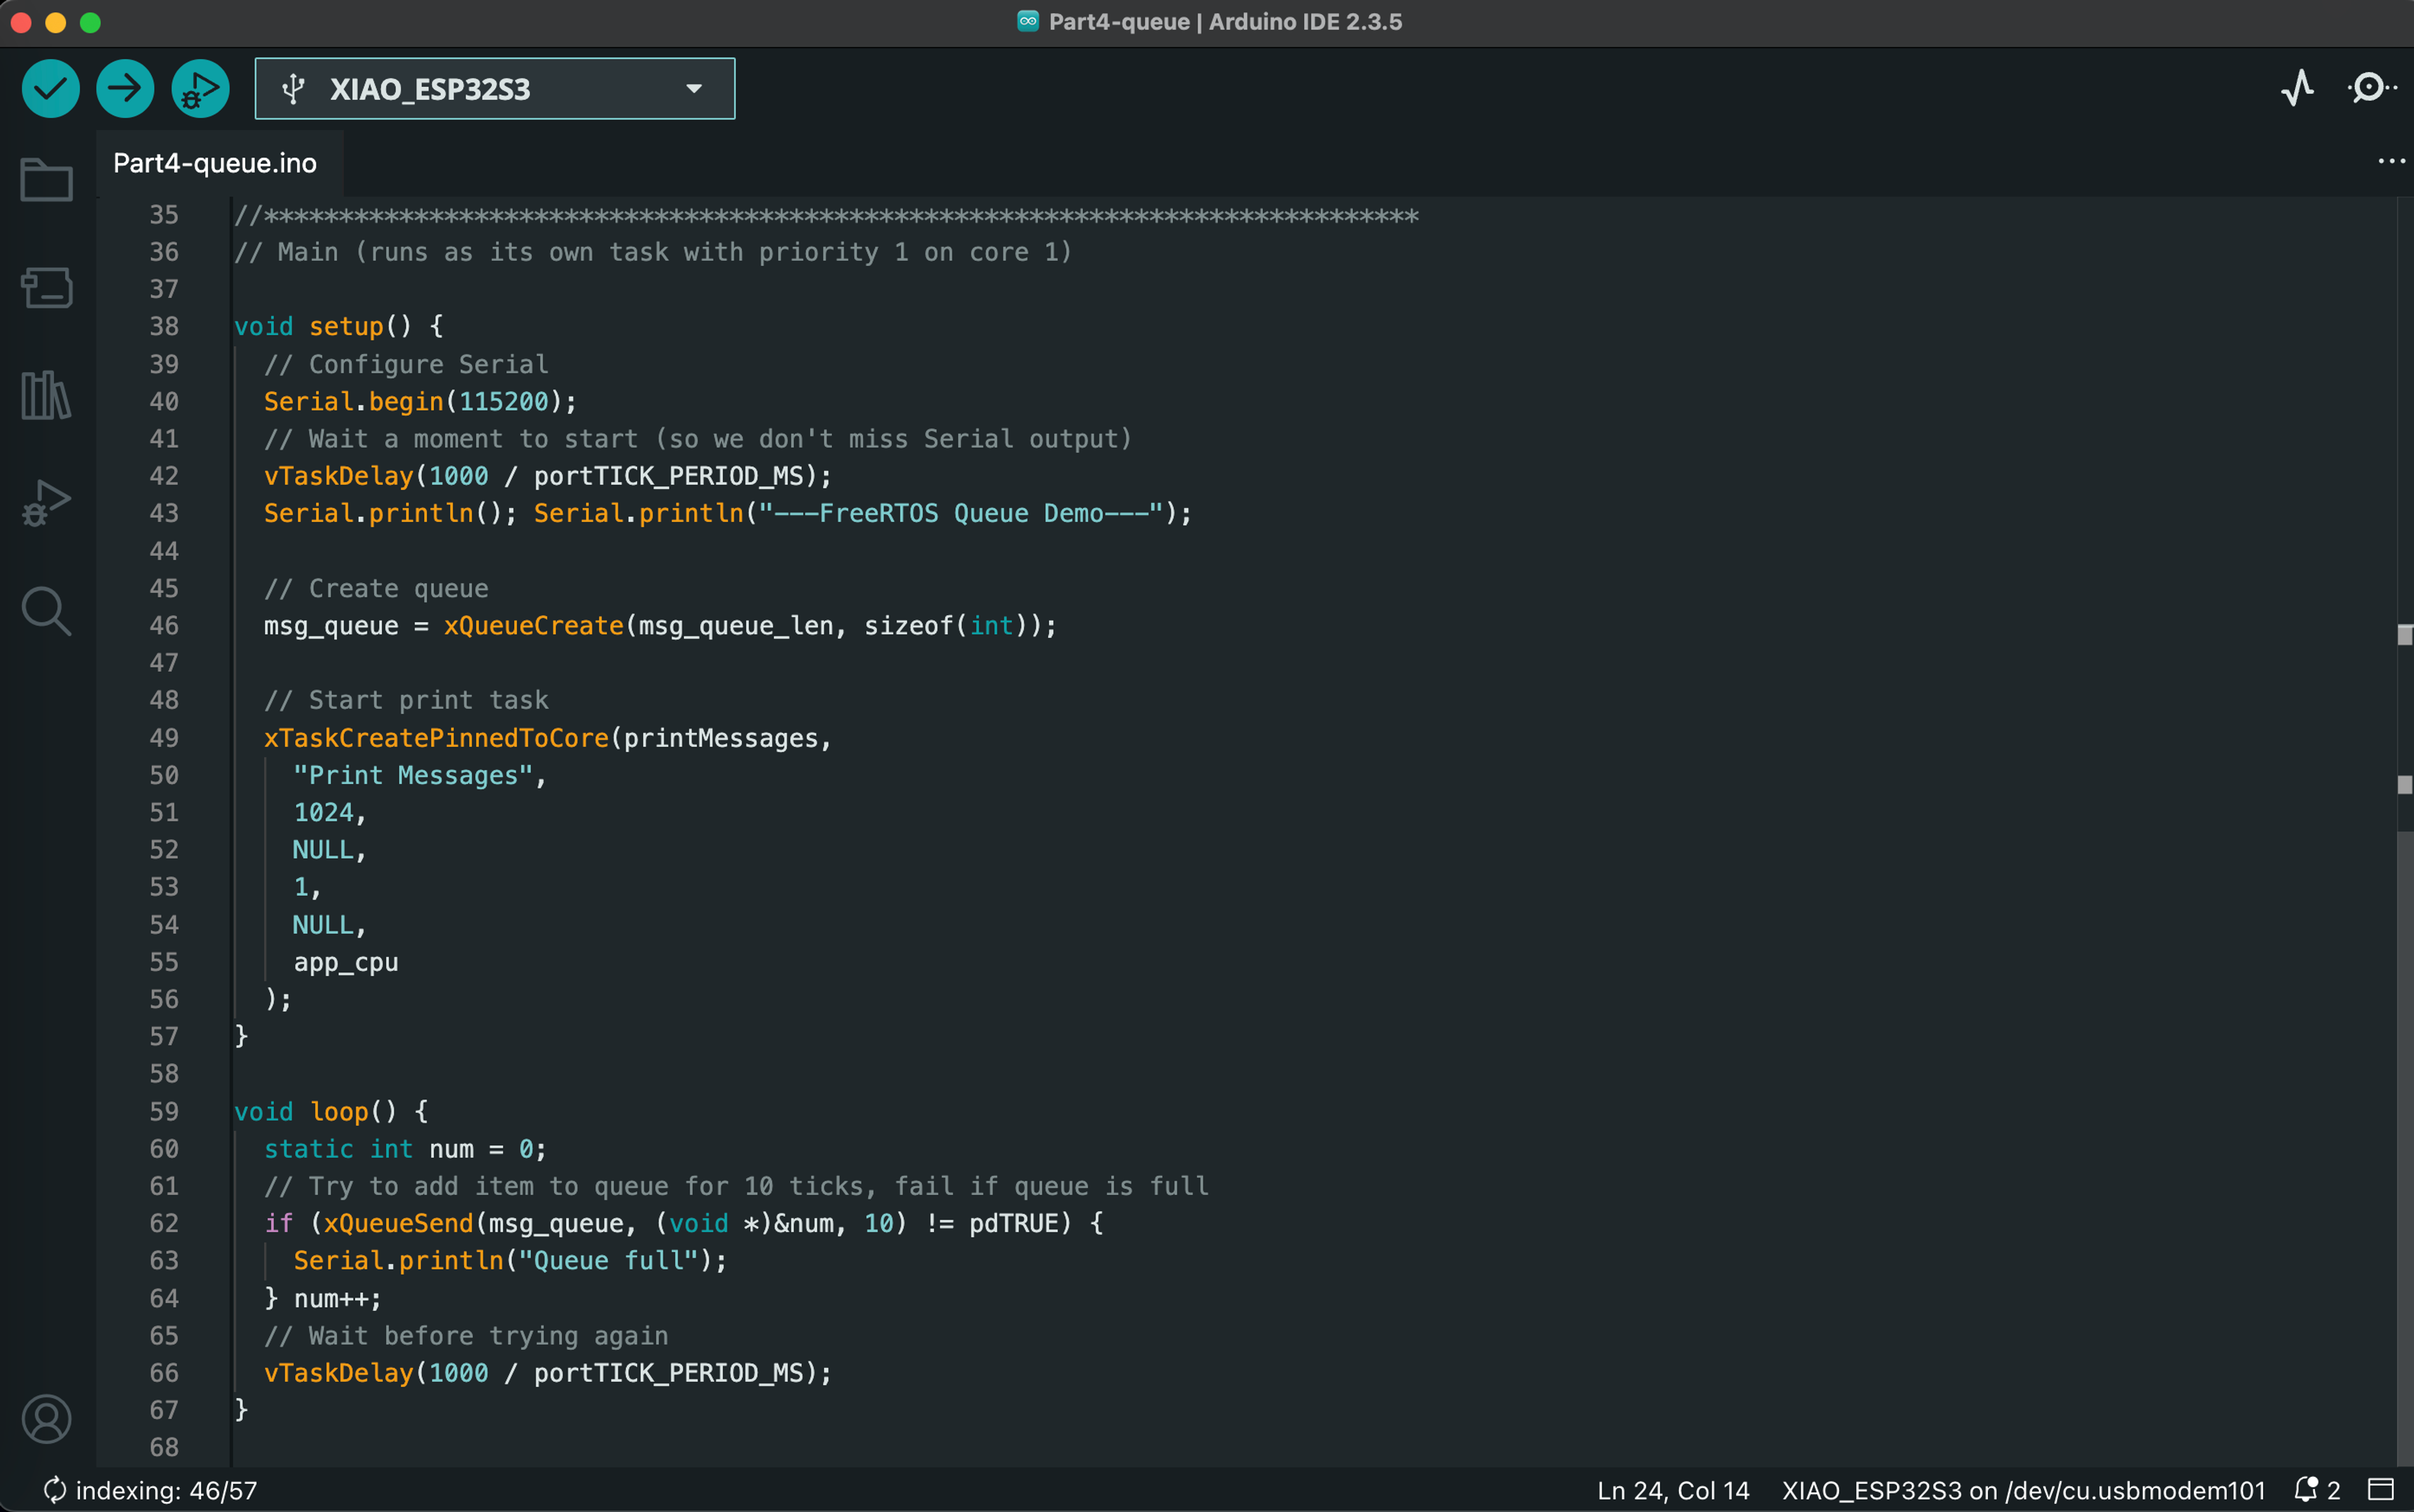This screenshot has width=2414, height=1512.
Task: Click the Verify sketch checkmark button
Action: (50, 89)
